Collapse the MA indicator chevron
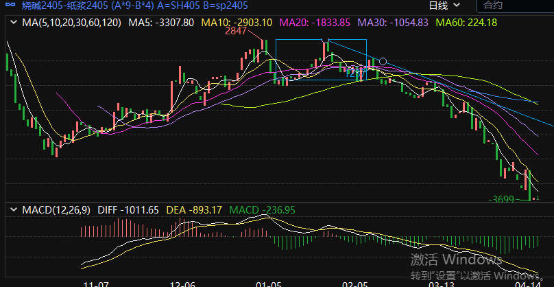 (14, 23)
